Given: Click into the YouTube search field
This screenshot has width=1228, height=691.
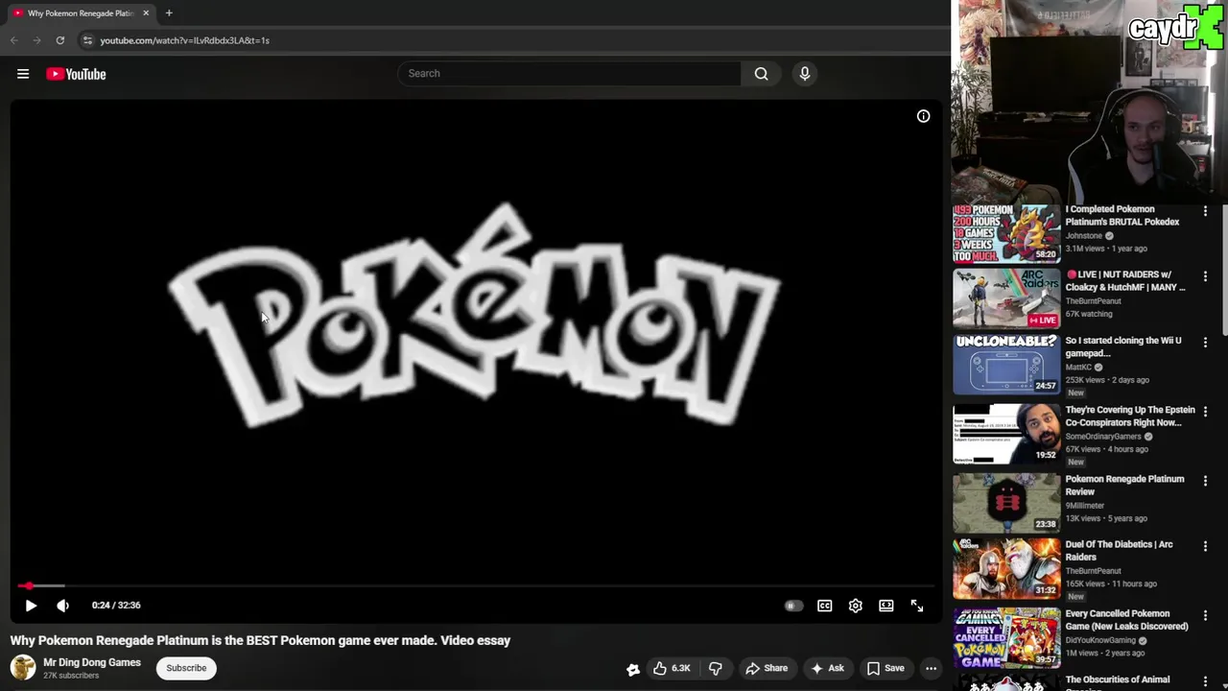Looking at the screenshot, I should 569,74.
